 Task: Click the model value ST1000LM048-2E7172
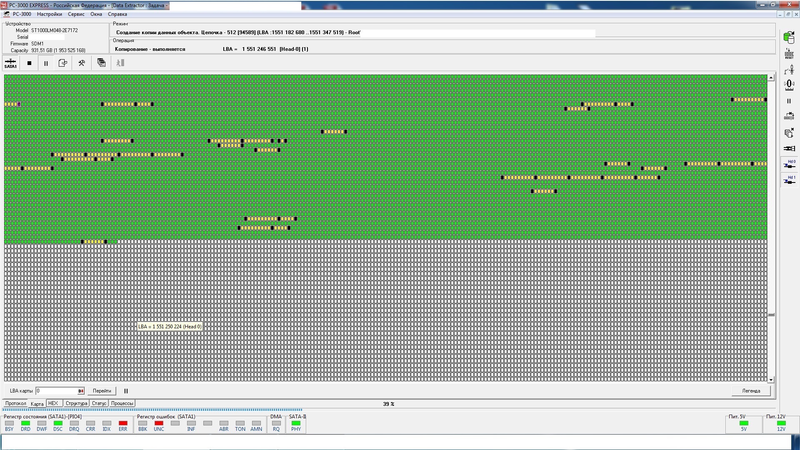click(x=55, y=30)
